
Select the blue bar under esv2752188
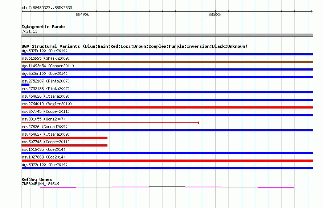coord(167,92)
